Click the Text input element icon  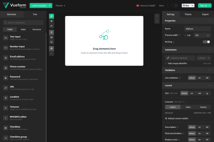6,38
